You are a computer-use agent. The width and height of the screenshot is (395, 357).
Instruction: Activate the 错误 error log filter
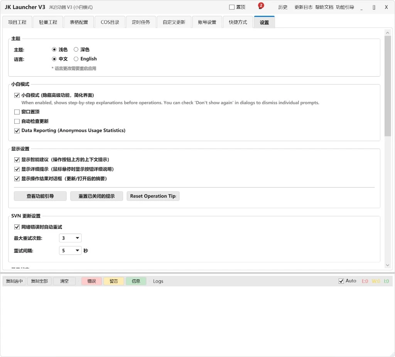click(x=91, y=281)
